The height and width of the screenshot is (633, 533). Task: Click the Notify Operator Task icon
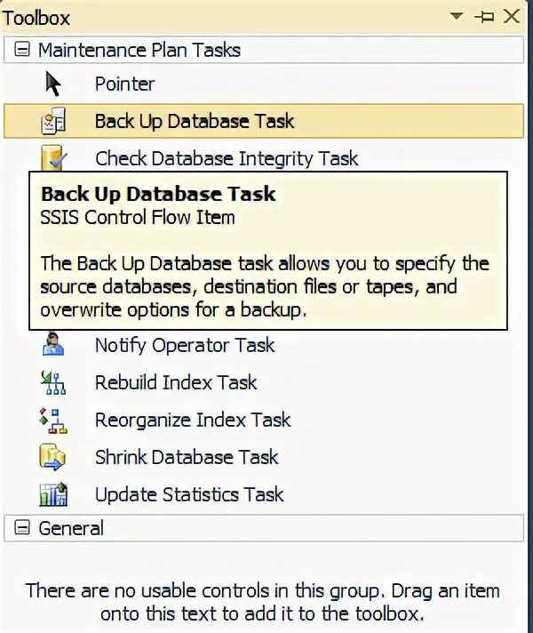coord(53,345)
